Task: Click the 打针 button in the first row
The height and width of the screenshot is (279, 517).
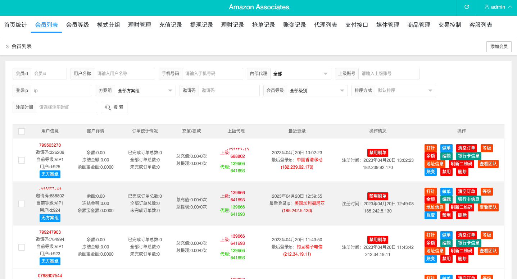Action: (x=430, y=148)
